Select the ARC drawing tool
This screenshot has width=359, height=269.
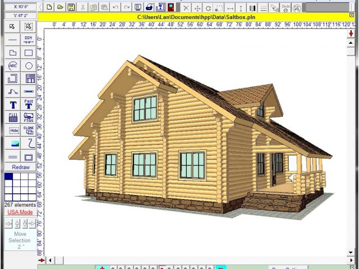pyautogui.click(x=13, y=66)
